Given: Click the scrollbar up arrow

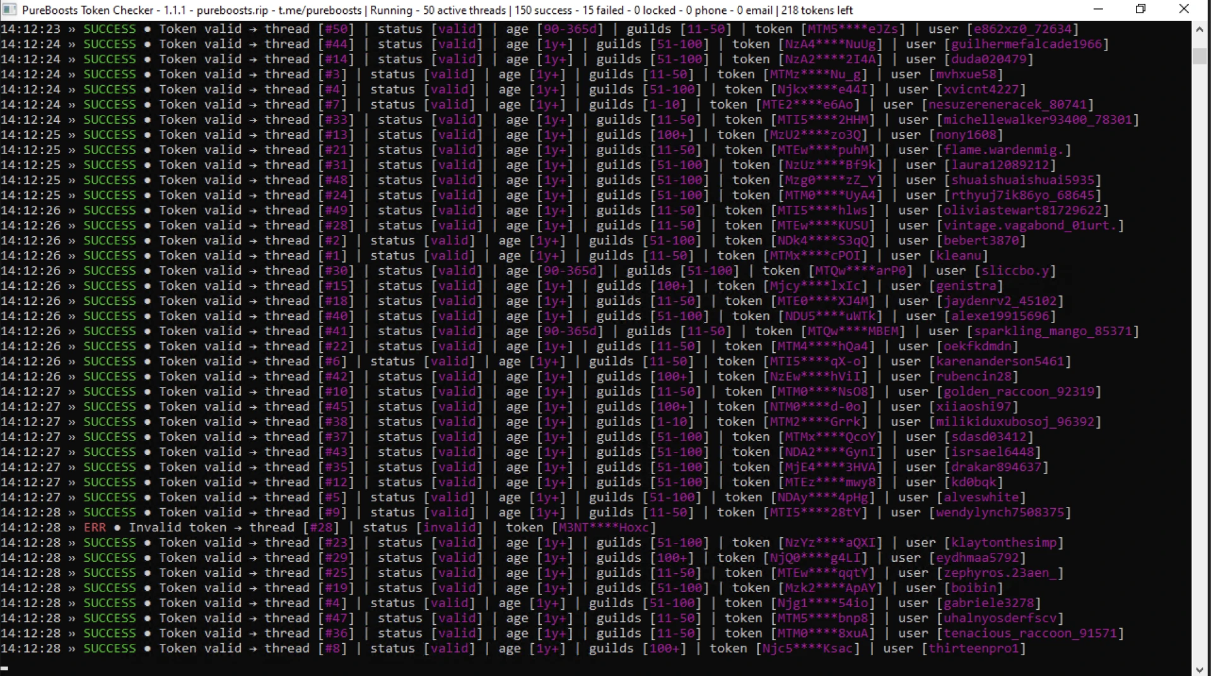Looking at the screenshot, I should pyautogui.click(x=1199, y=29).
